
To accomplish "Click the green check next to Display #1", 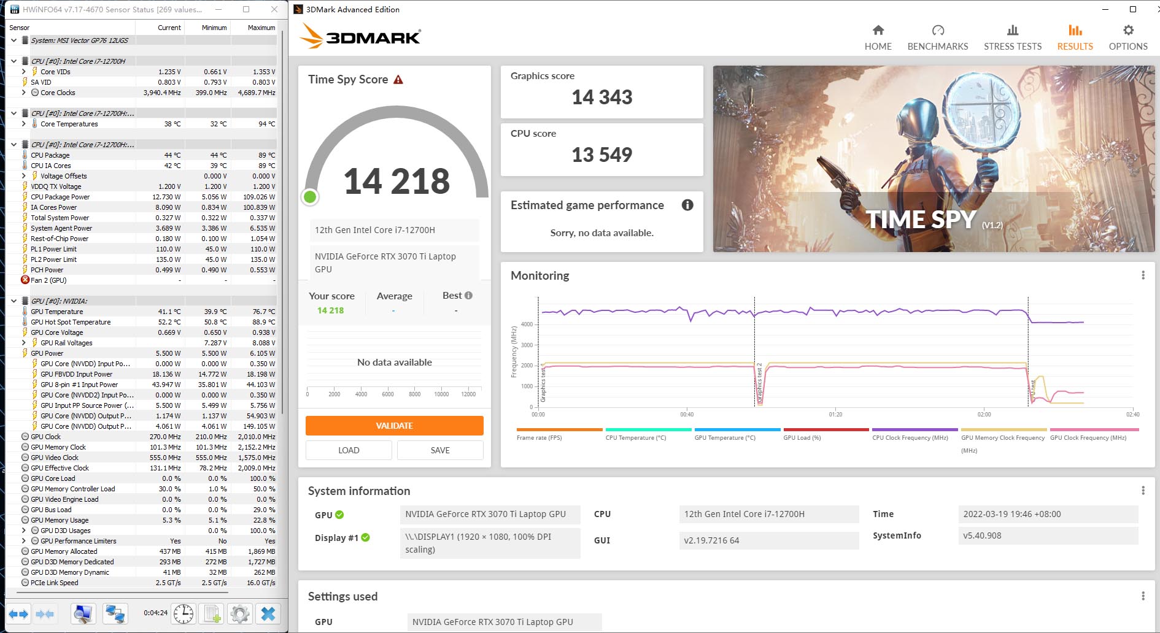I will pos(365,537).
